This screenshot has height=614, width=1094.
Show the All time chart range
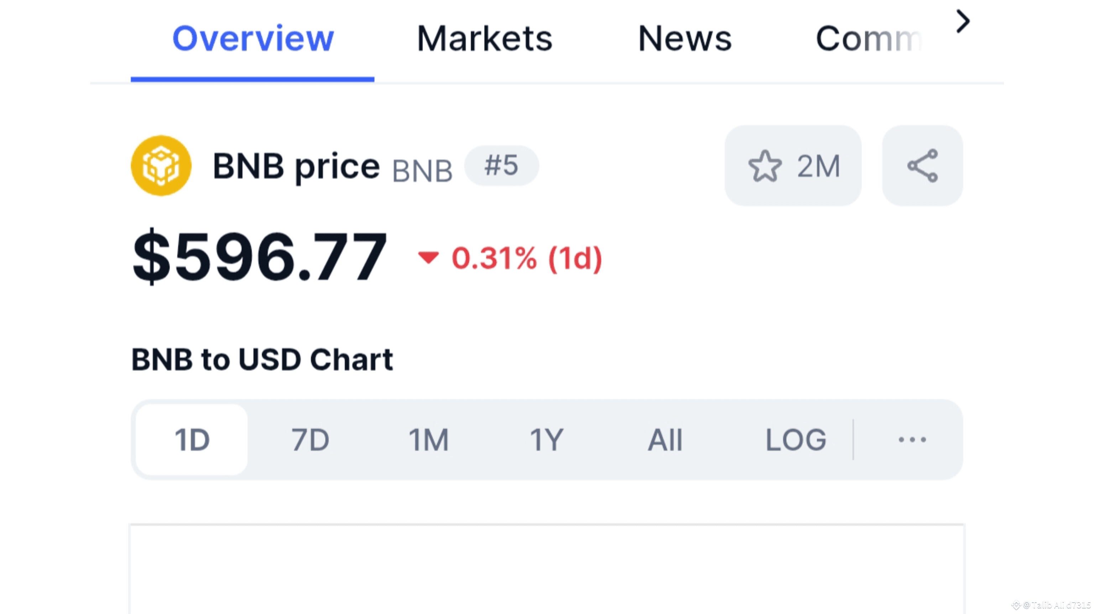665,440
